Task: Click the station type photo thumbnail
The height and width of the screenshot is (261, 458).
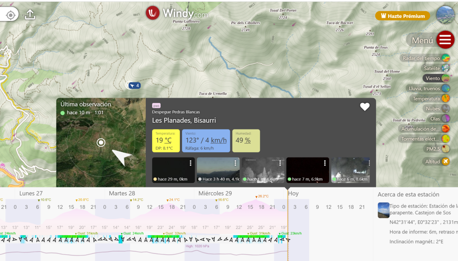Action: pos(383,210)
